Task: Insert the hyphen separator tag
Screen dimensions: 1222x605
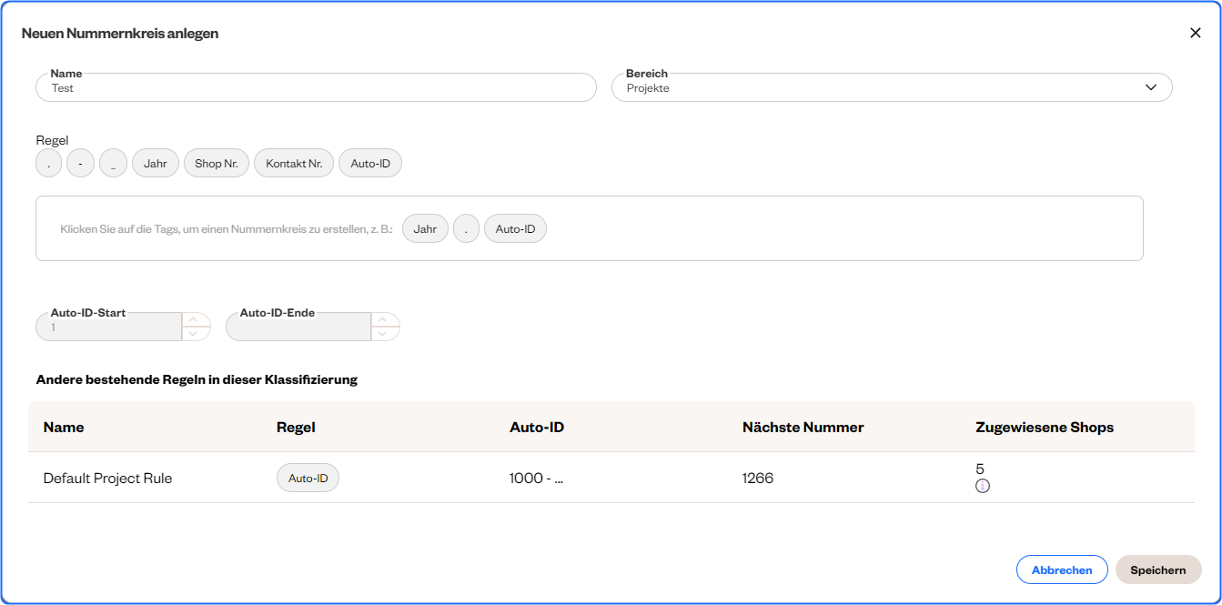Action: click(80, 164)
